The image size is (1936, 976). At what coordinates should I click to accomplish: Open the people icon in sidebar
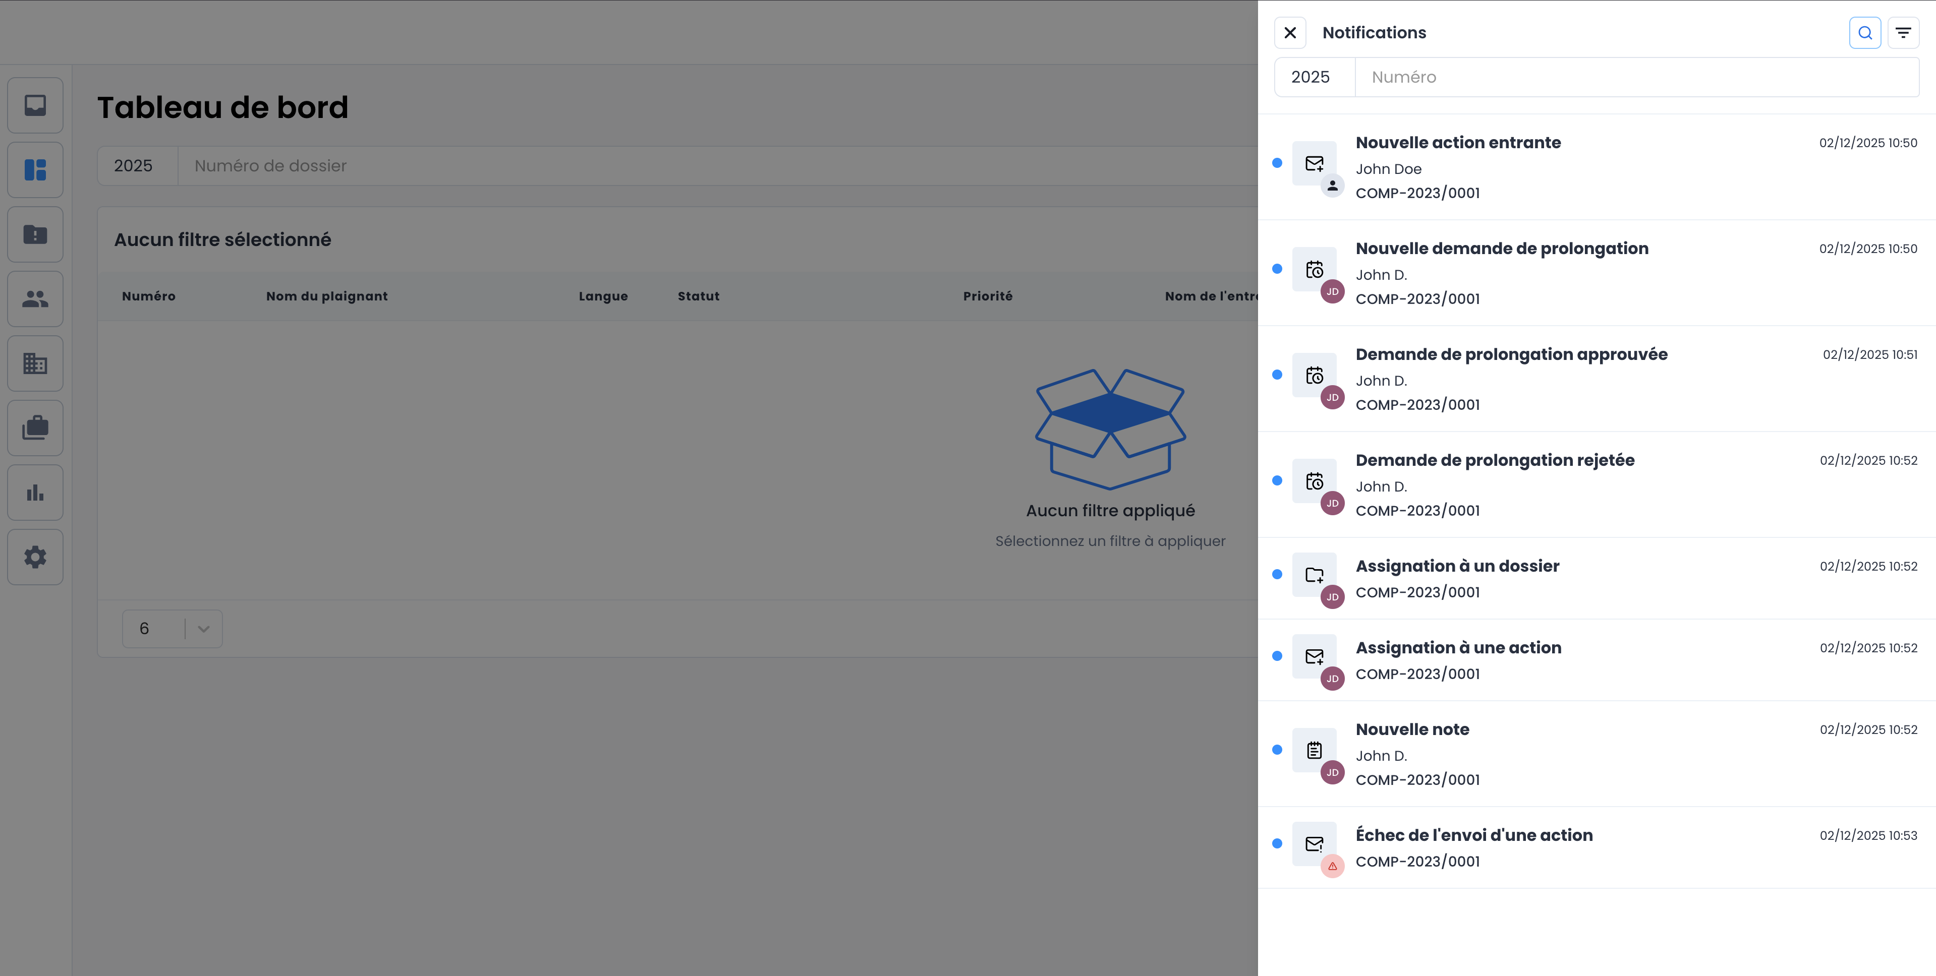(x=35, y=299)
